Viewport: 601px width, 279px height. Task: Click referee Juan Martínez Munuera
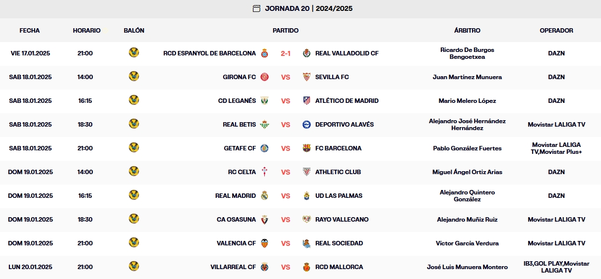coord(467,77)
